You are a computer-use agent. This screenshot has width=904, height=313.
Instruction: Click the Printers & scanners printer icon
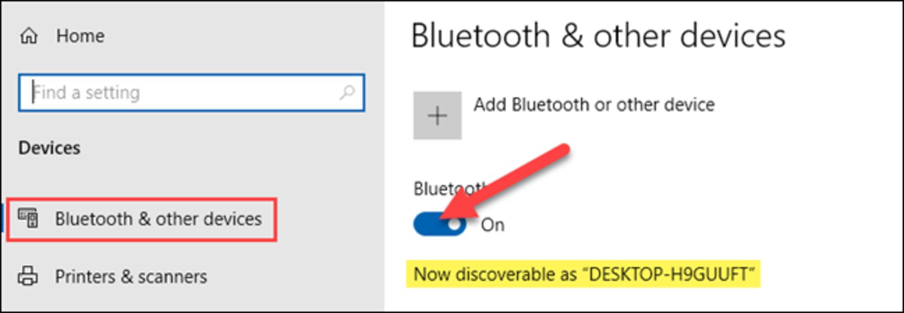(x=28, y=276)
